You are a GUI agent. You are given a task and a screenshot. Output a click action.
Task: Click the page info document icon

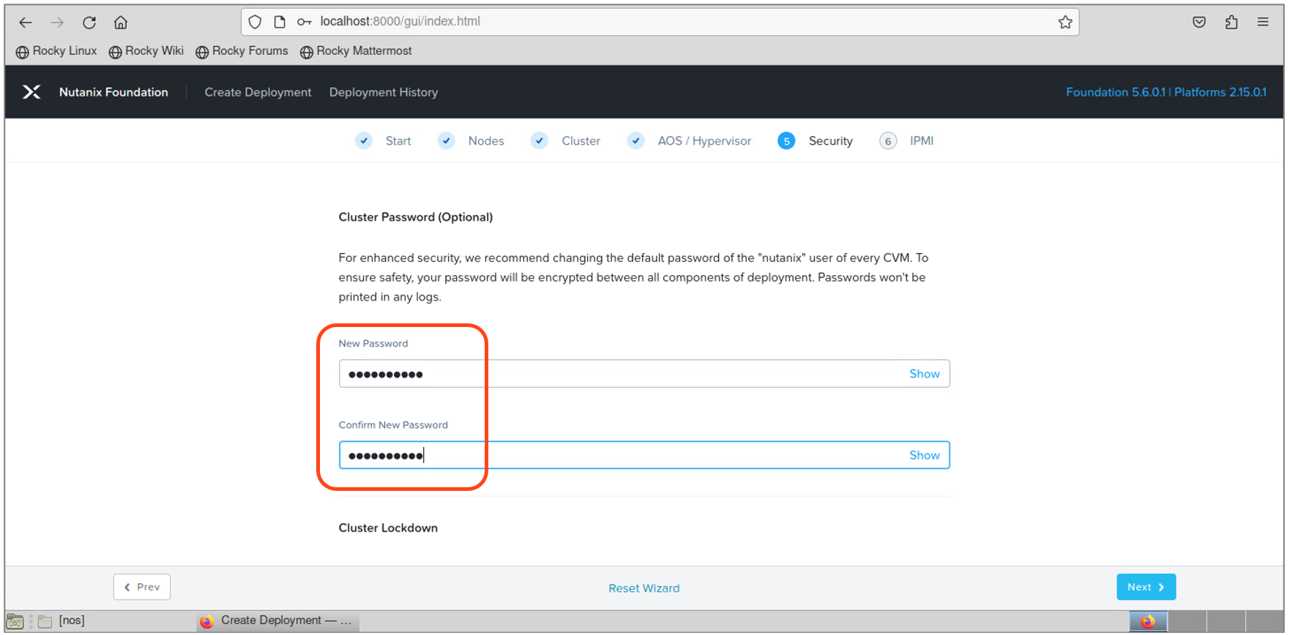tap(280, 22)
